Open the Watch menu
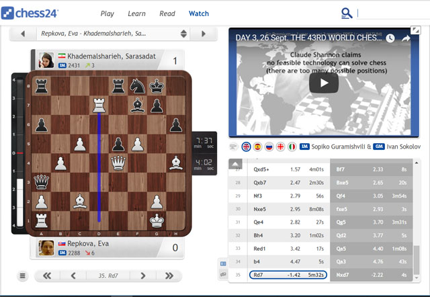 tap(199, 13)
